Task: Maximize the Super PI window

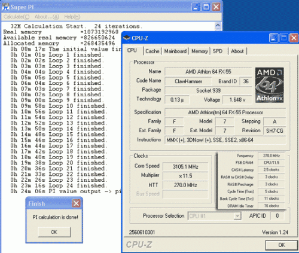Action: point(206,7)
